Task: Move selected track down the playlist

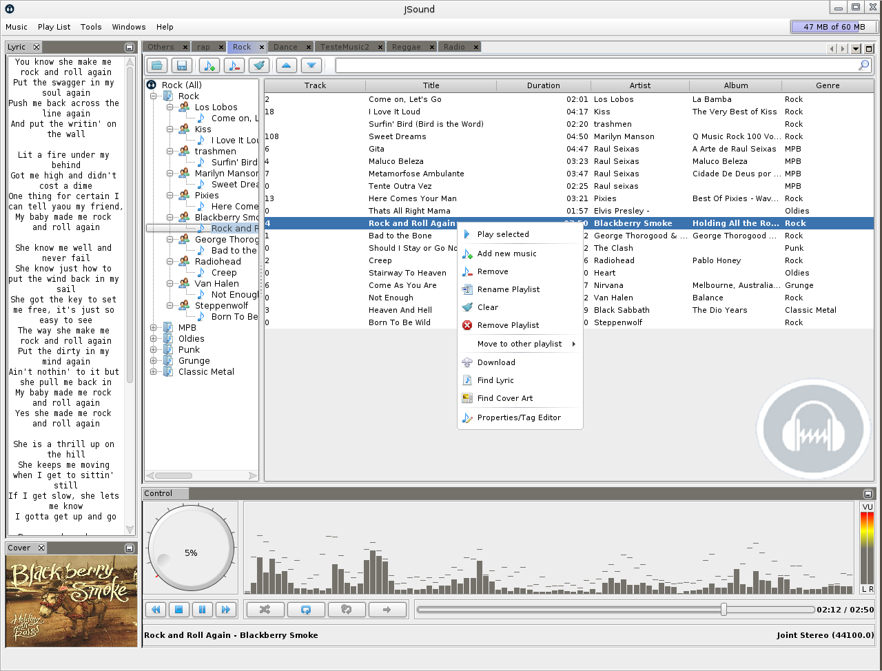Action: click(311, 65)
